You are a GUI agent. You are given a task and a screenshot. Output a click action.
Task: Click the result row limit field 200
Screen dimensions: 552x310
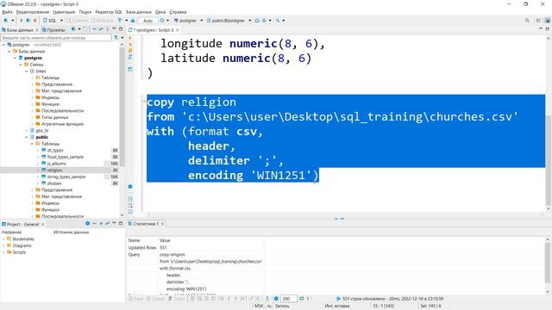[288, 299]
